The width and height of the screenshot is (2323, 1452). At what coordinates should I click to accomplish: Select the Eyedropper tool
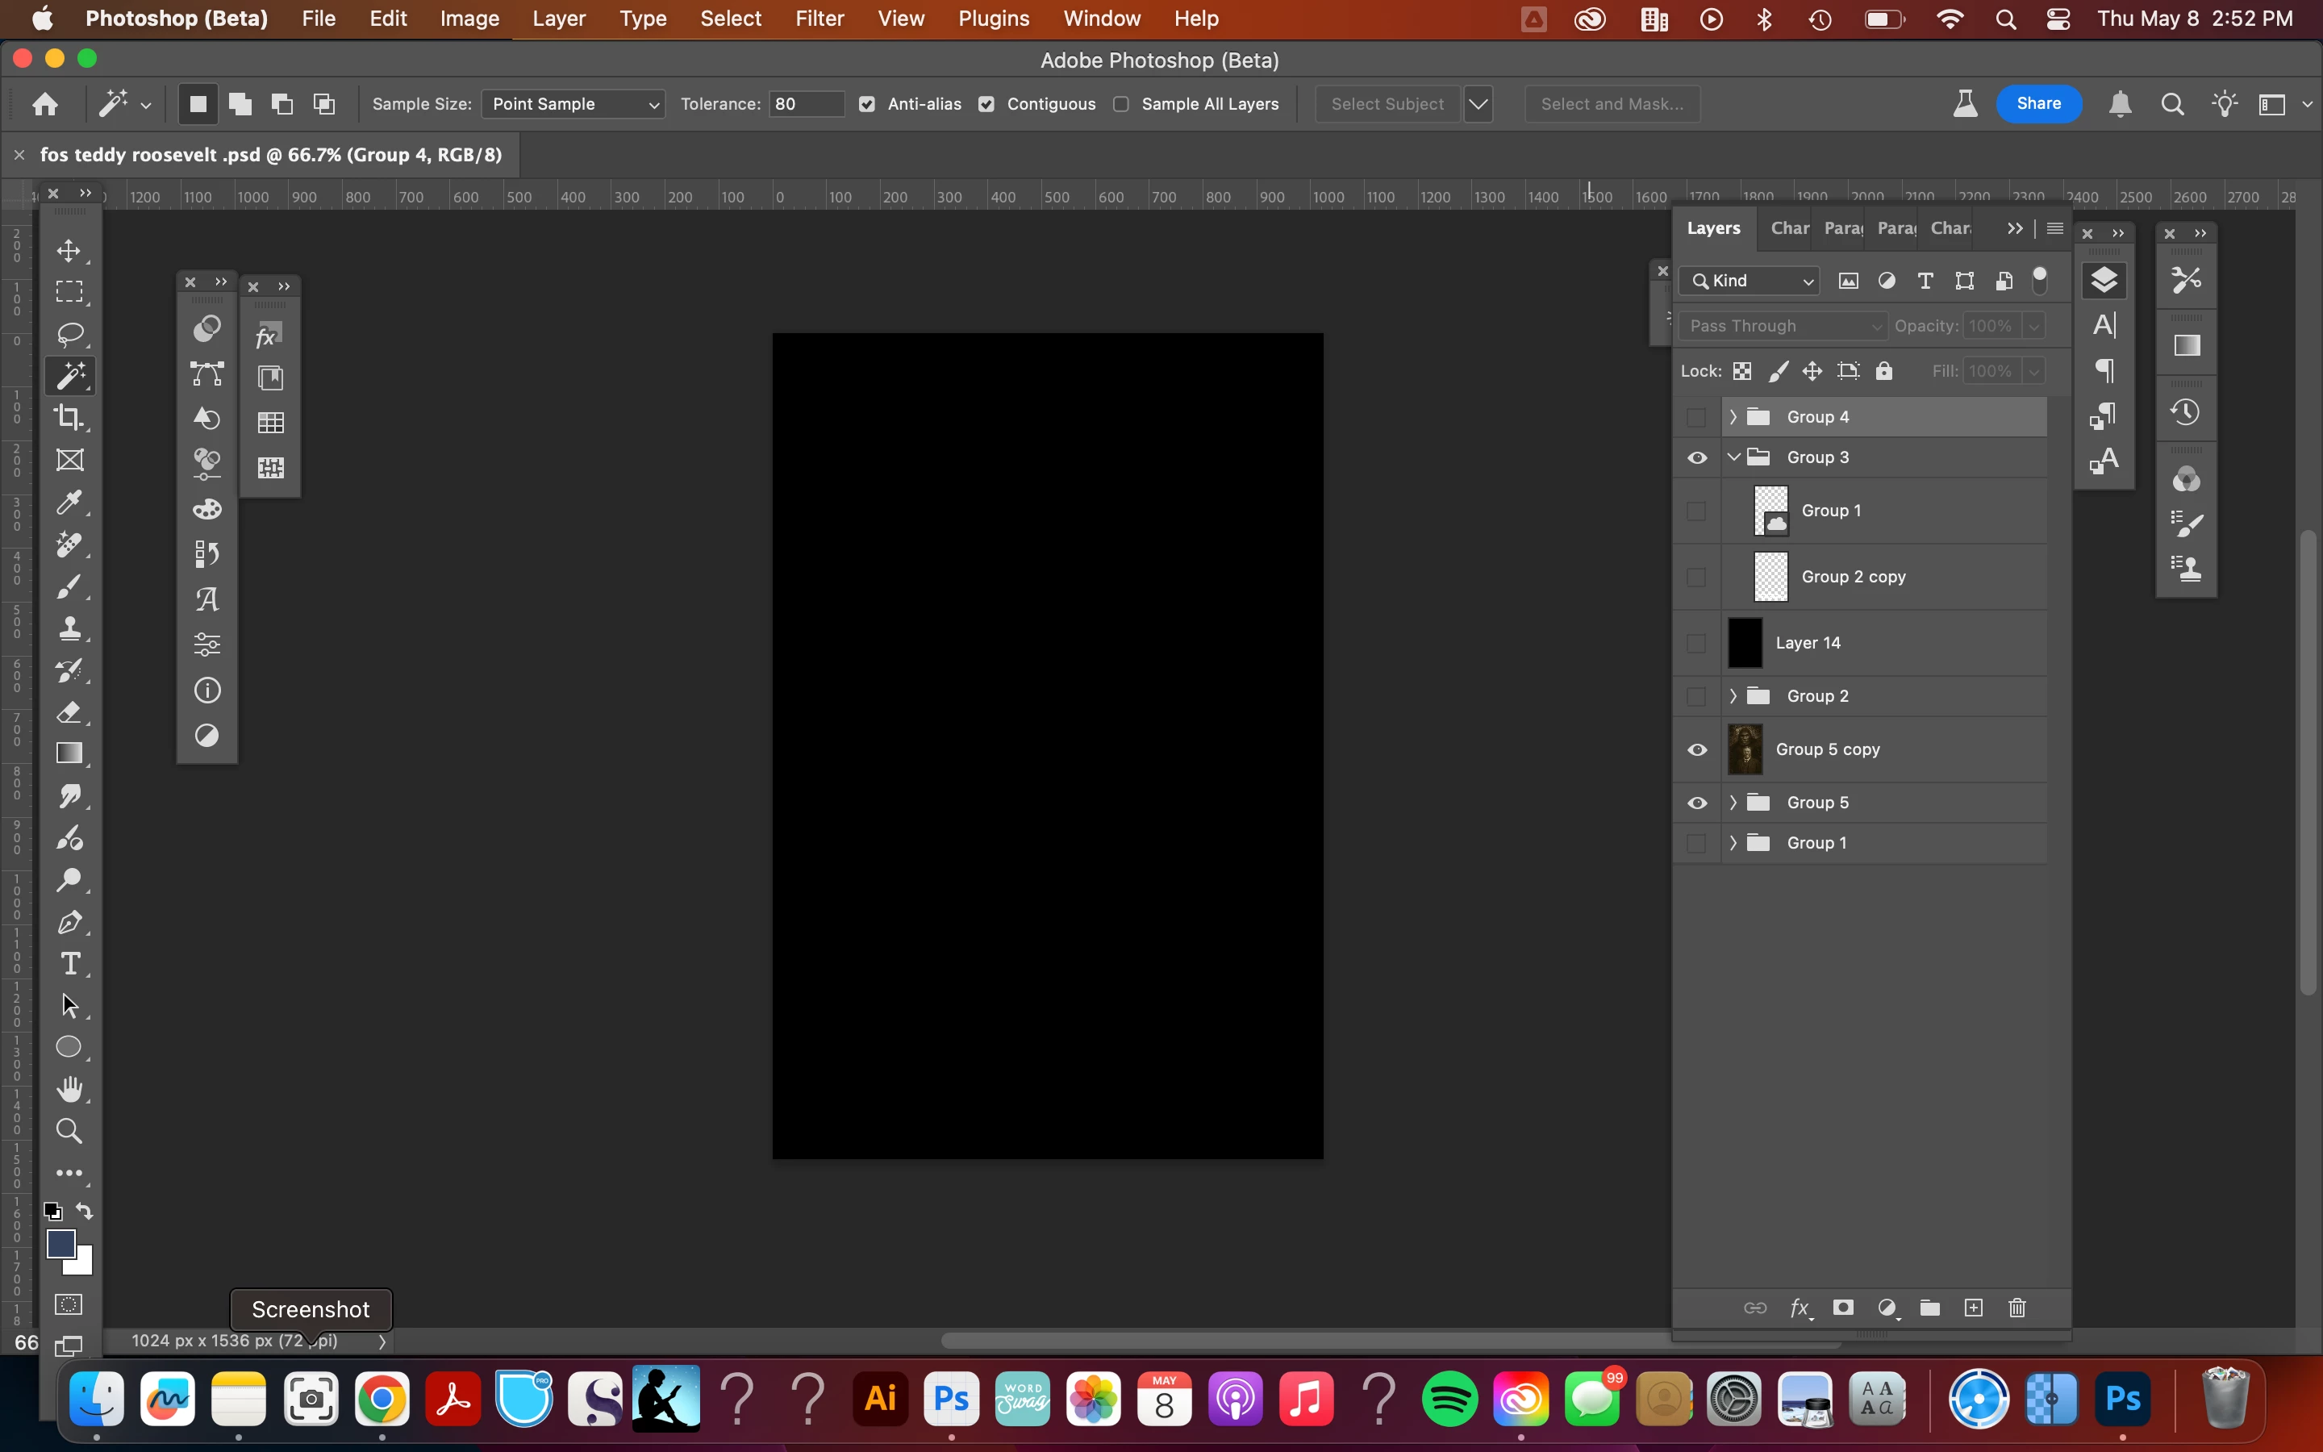click(69, 503)
